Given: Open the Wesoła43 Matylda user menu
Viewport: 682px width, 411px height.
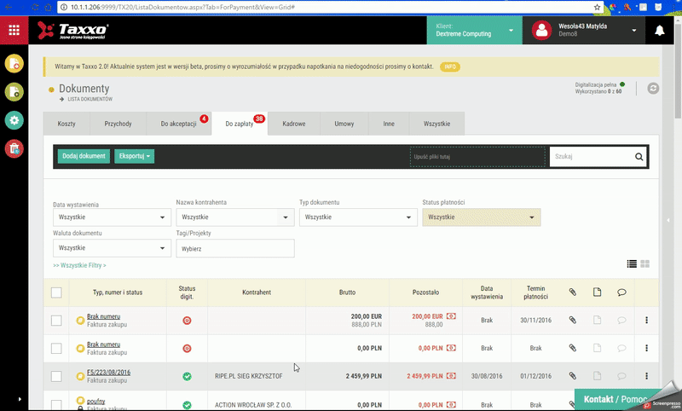Looking at the screenshot, I should pos(584,31).
